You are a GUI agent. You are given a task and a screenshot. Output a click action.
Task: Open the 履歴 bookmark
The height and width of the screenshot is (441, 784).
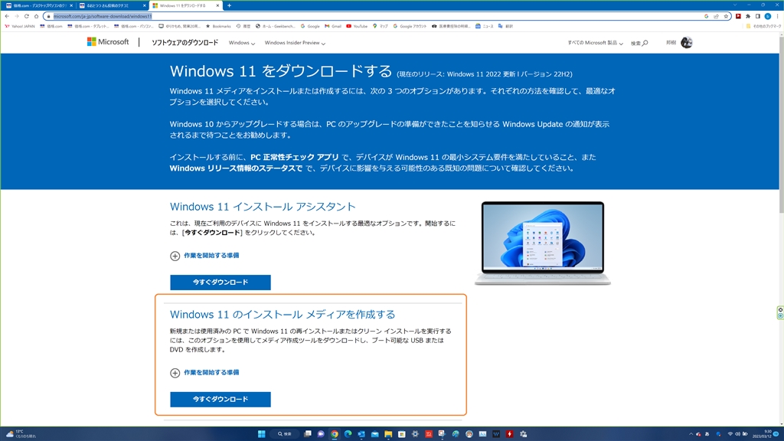[243, 26]
